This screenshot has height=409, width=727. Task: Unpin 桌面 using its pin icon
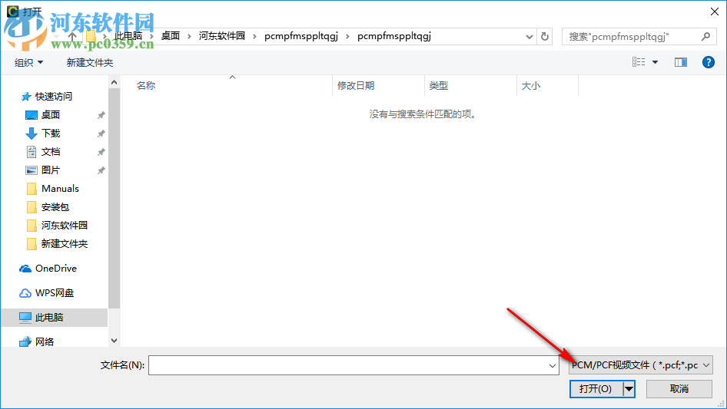point(101,115)
